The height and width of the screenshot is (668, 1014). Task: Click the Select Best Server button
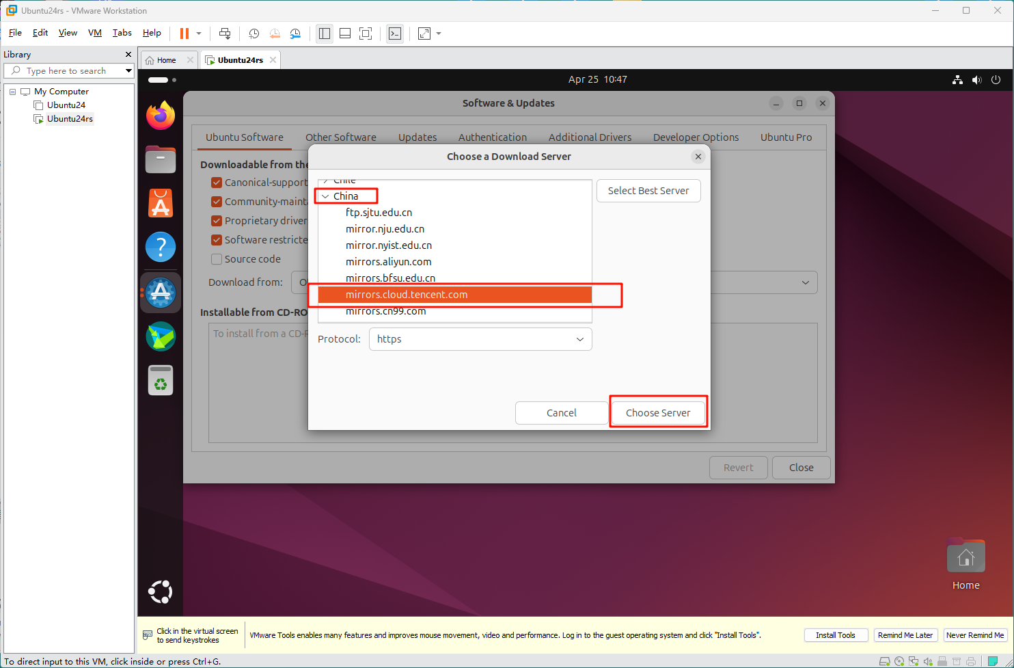(x=648, y=191)
